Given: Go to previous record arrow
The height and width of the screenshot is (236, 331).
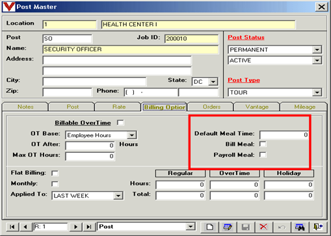Looking at the screenshot, I should click(x=25, y=227).
